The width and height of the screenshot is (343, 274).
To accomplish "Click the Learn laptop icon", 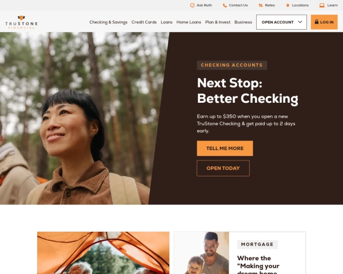I will [x=322, y=6].
